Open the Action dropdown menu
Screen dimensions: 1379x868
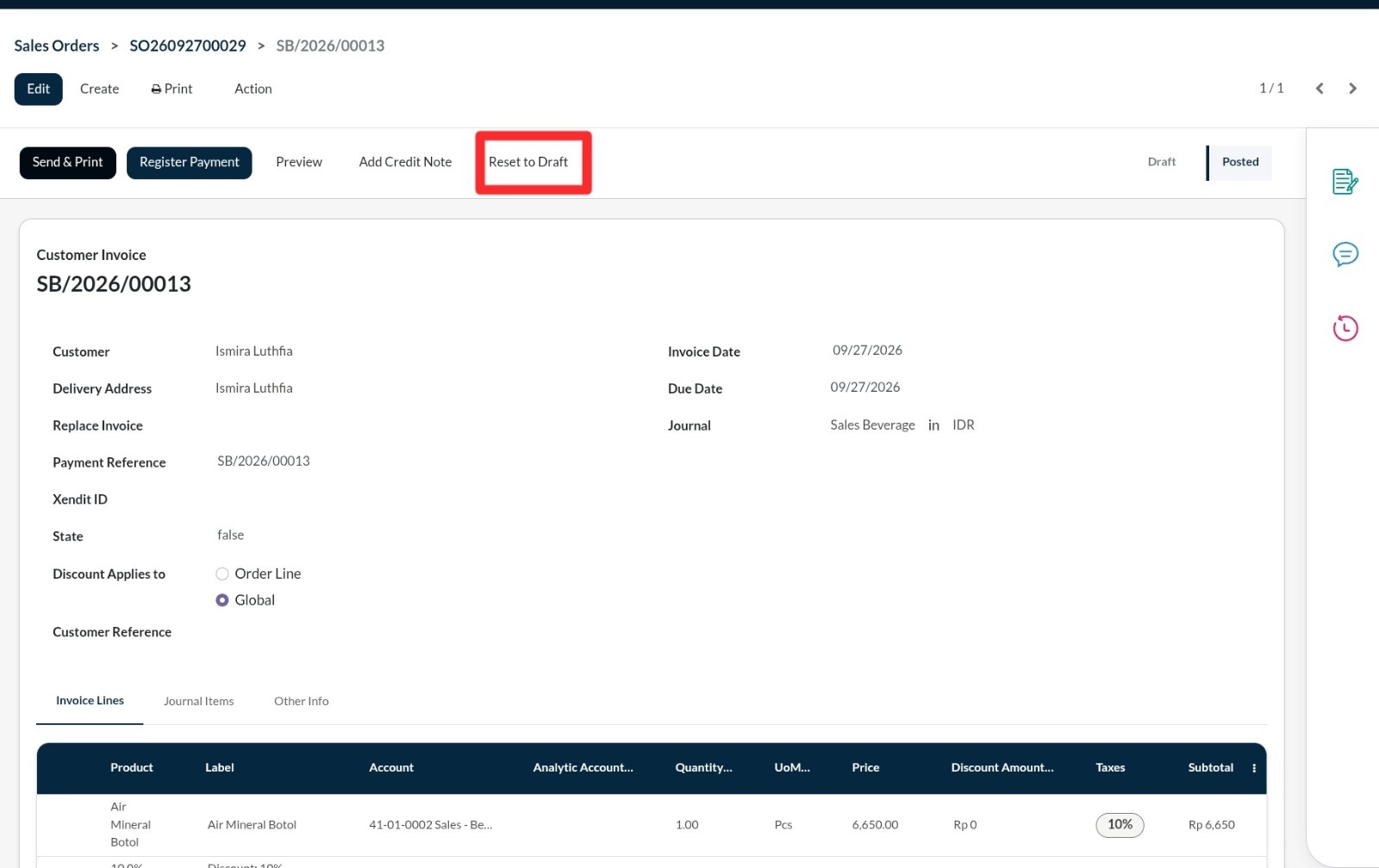(253, 89)
